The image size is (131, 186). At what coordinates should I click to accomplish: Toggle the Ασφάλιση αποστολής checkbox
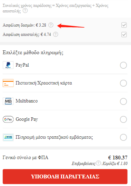[x=124, y=35]
